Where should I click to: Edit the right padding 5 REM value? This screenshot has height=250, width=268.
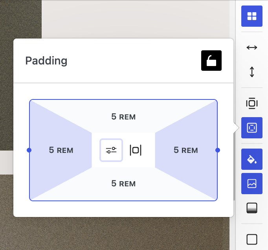[186, 150]
